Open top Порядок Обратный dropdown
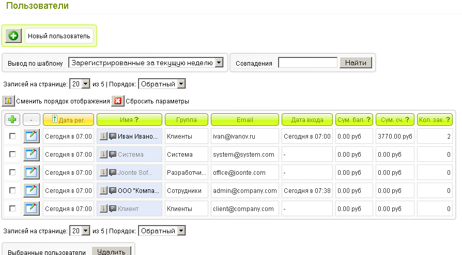This screenshot has width=462, height=255. click(x=162, y=84)
